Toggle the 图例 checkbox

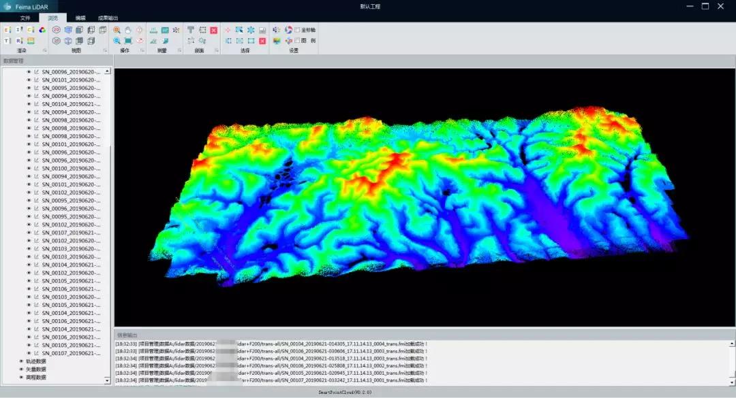click(x=297, y=41)
